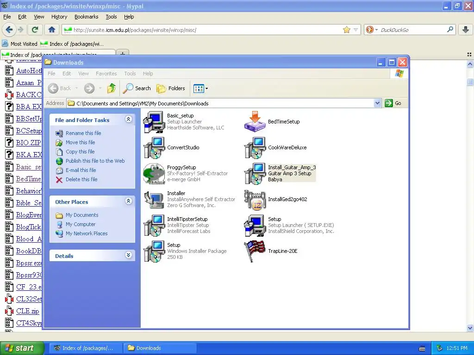Click Publish this file to the Web
This screenshot has height=355, width=474.
(95, 161)
